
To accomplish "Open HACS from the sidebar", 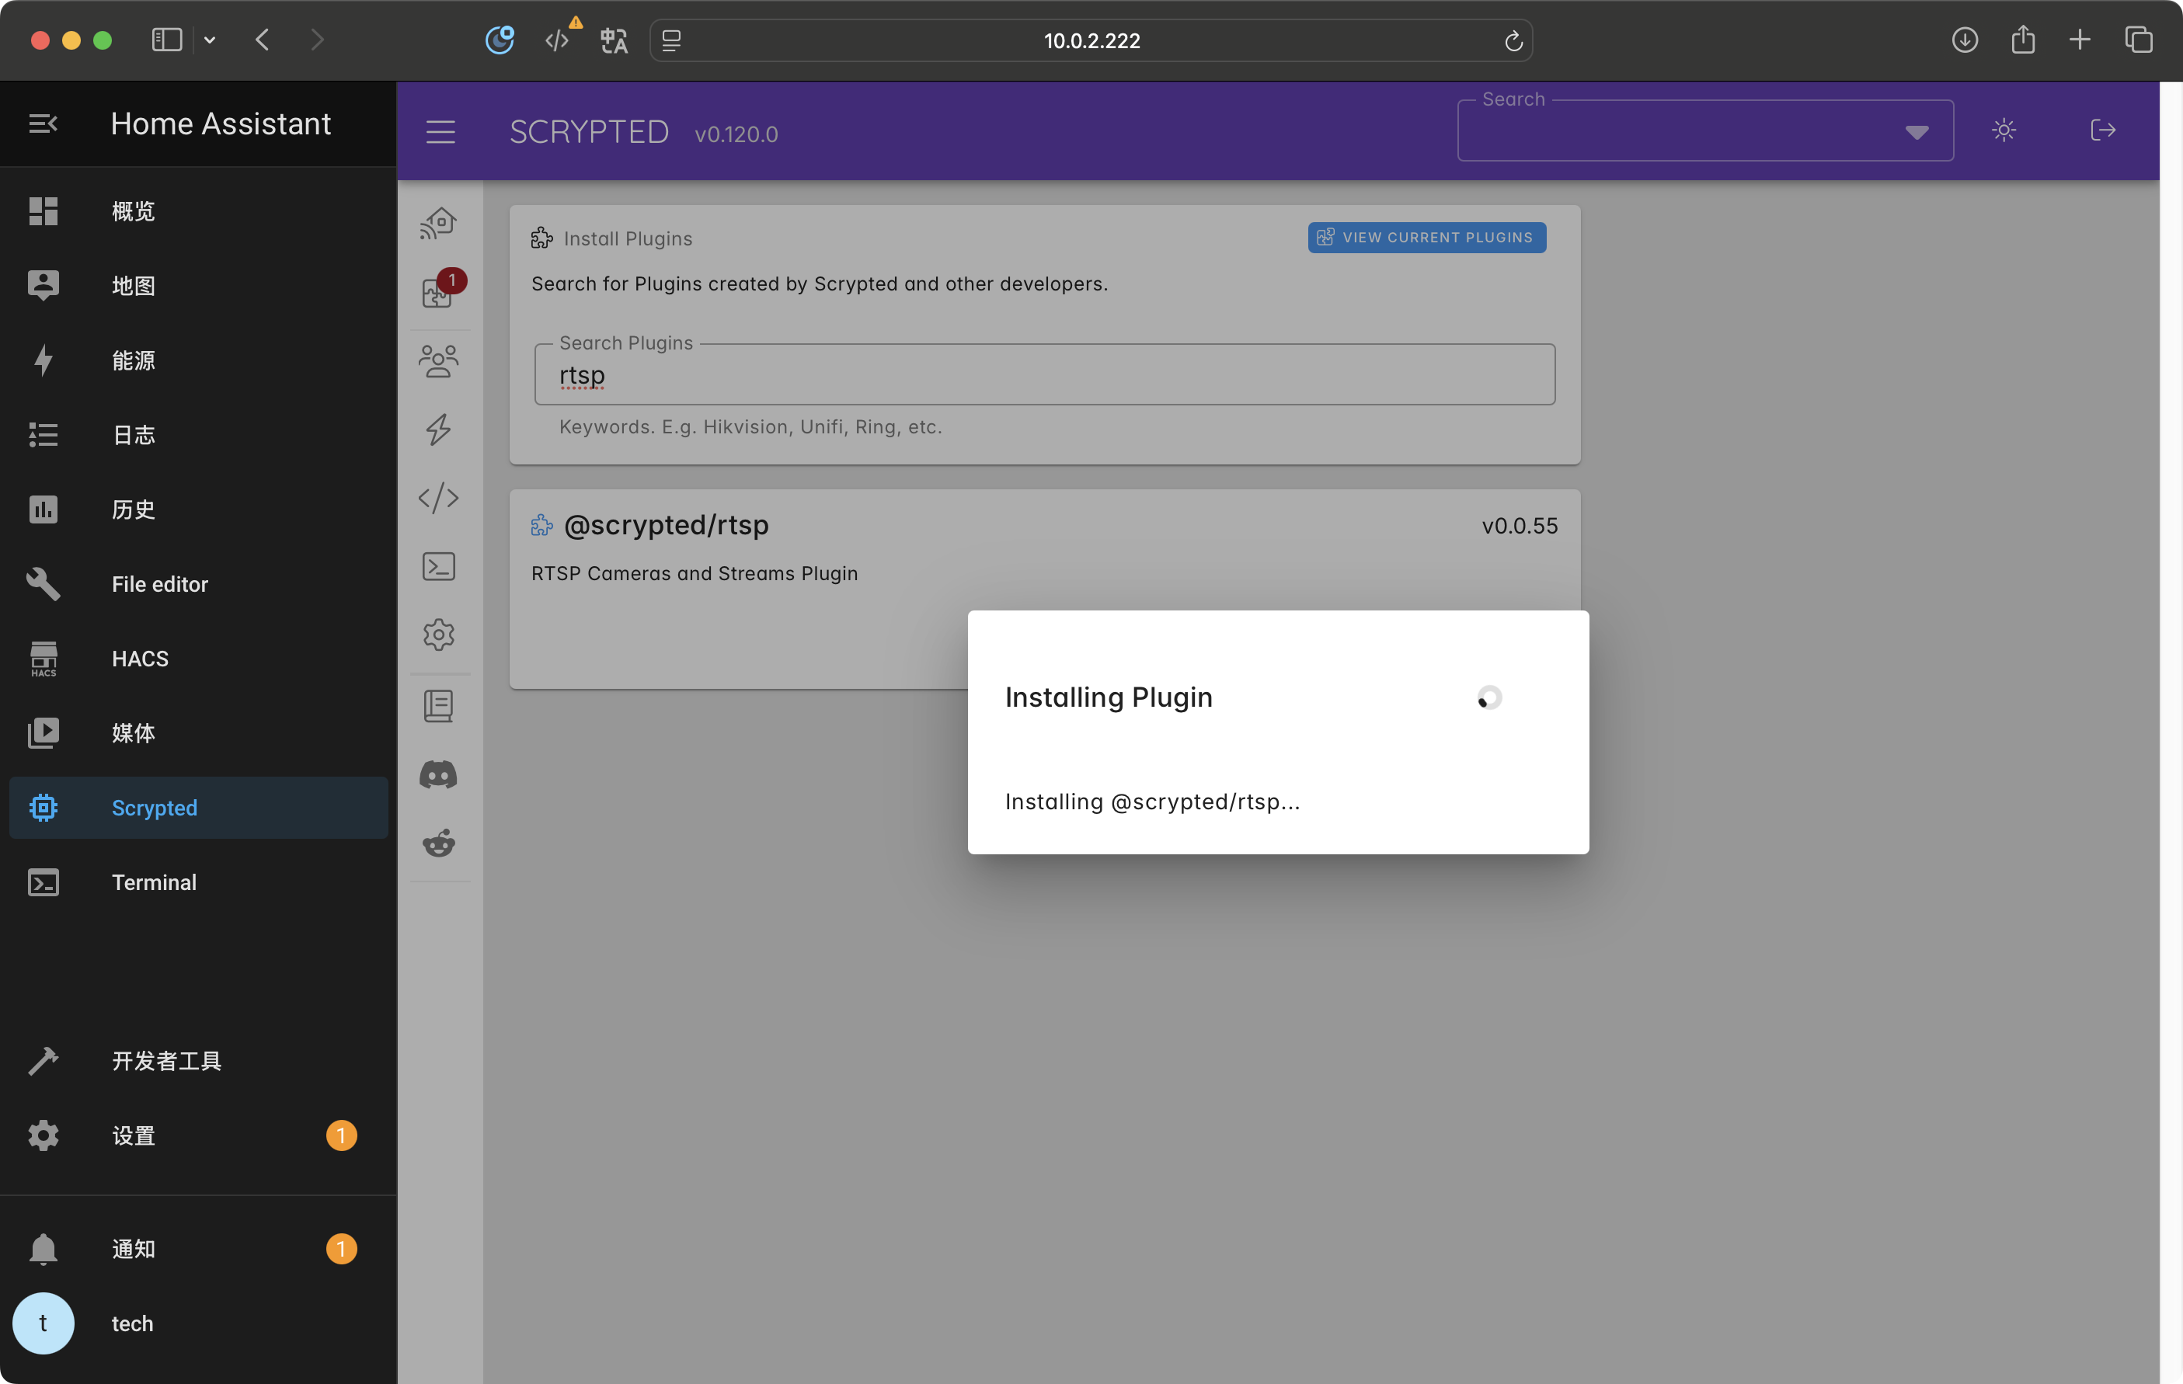I will point(199,658).
